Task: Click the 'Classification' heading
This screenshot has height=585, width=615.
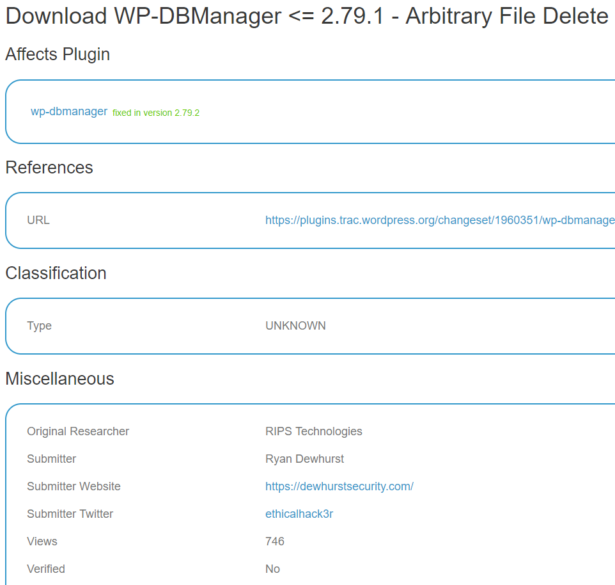Action: coord(56,273)
